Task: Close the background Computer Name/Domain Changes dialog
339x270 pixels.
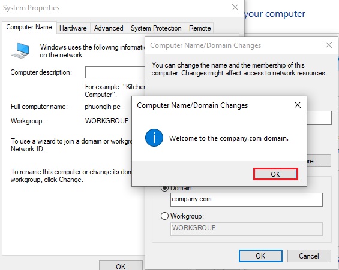Action: (x=329, y=45)
